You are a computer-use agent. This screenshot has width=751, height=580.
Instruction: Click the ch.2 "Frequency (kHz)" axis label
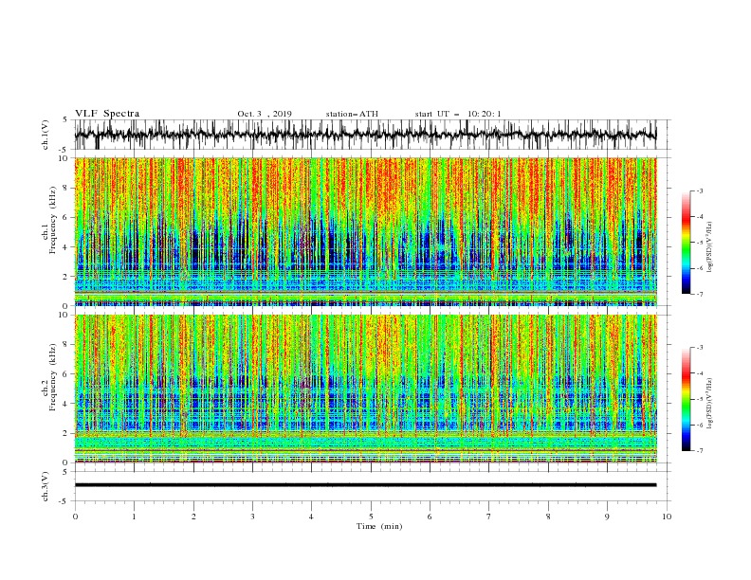point(53,377)
